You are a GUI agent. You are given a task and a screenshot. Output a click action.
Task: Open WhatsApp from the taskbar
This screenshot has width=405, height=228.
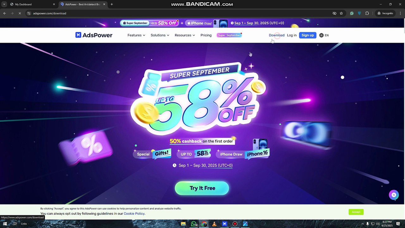point(194,224)
